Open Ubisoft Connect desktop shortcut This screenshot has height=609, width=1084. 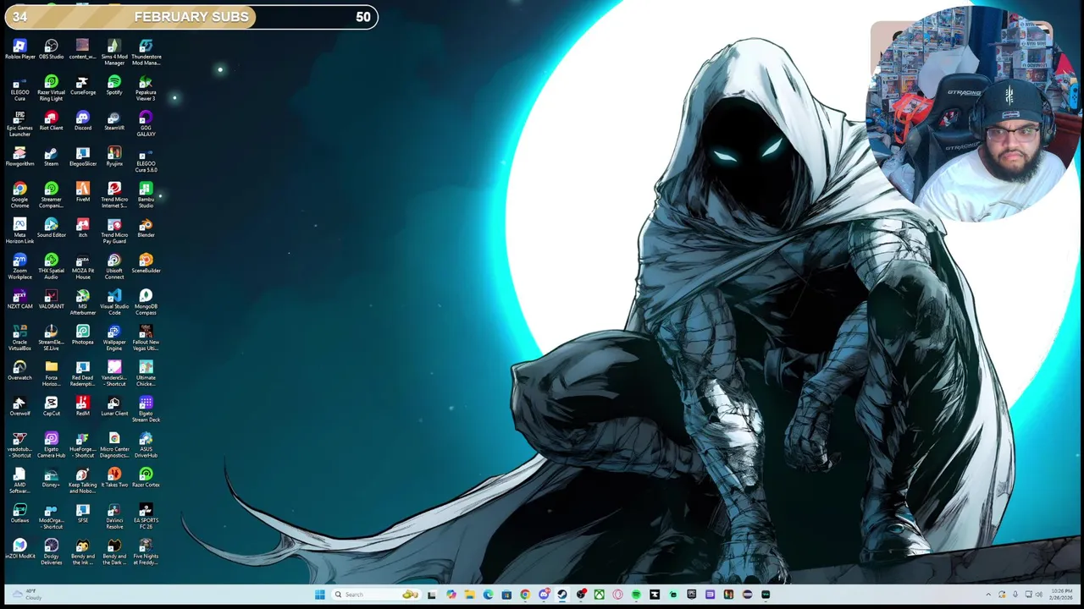click(x=114, y=266)
